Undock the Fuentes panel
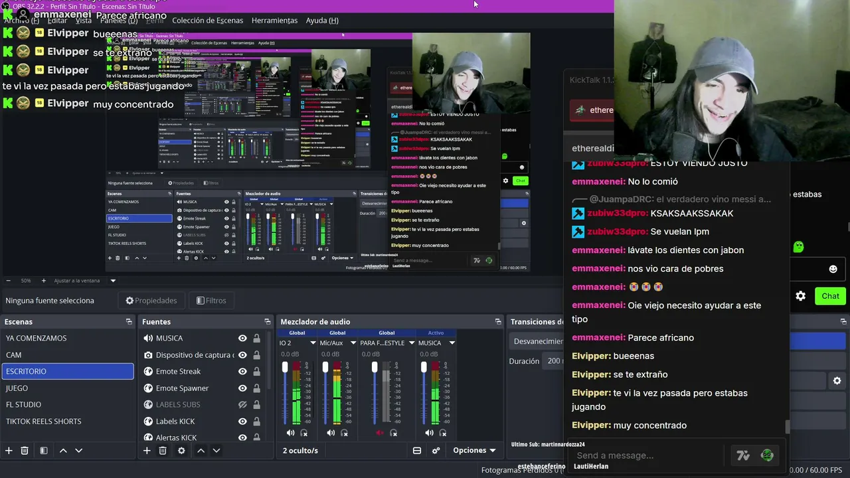The image size is (850, 478). coord(267,322)
